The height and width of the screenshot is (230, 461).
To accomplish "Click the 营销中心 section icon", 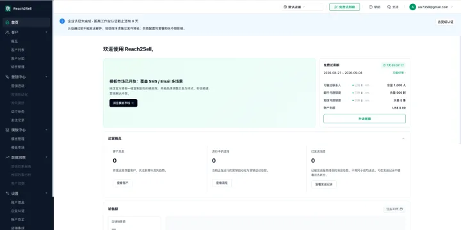I will click(x=7, y=77).
